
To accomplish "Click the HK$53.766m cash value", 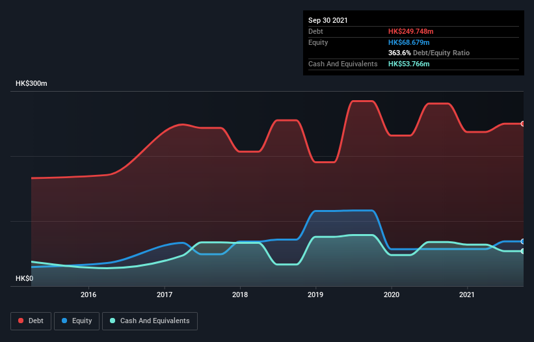I will [408, 64].
